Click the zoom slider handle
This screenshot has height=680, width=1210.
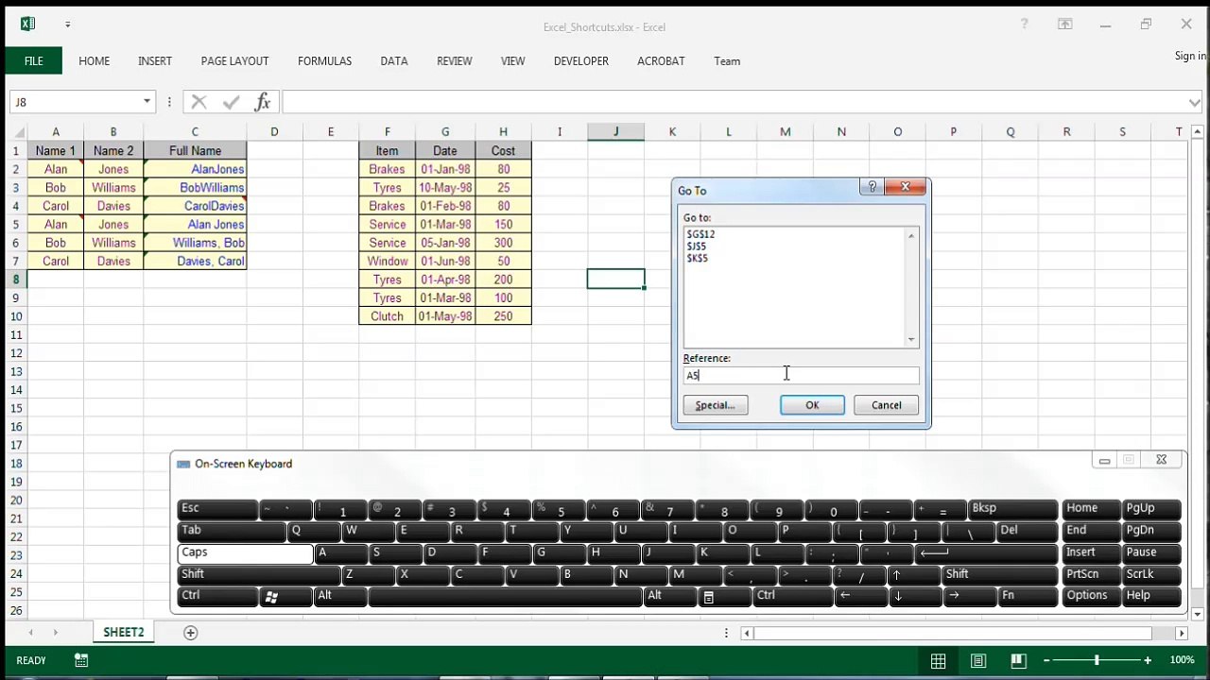[x=1097, y=661]
